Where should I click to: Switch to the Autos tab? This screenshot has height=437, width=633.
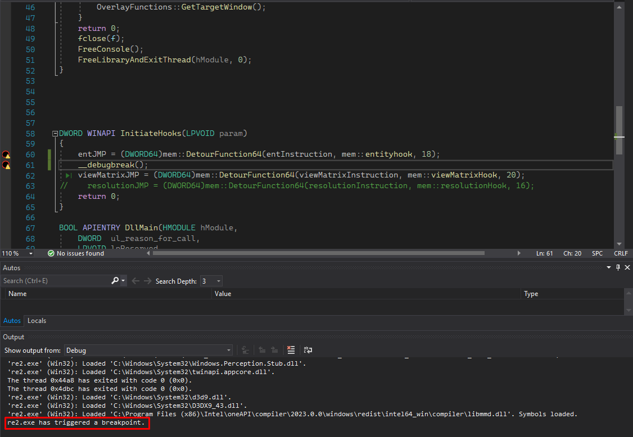[12, 321]
